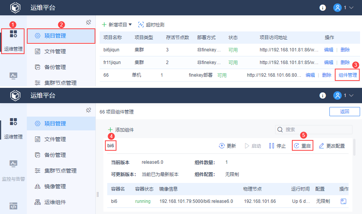Click 重启 for bi6 component
Viewport: 362px width, 214px height.
pyautogui.click(x=303, y=146)
